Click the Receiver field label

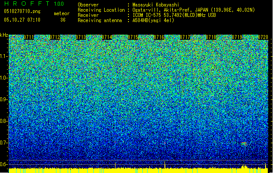point(88,15)
